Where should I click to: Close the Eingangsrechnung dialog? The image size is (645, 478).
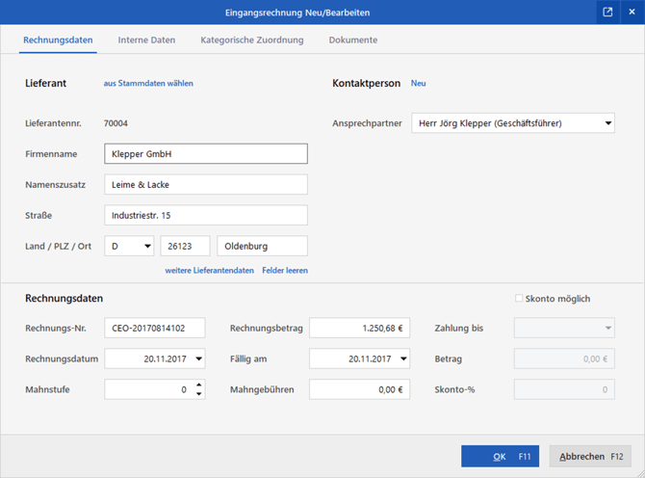click(632, 12)
